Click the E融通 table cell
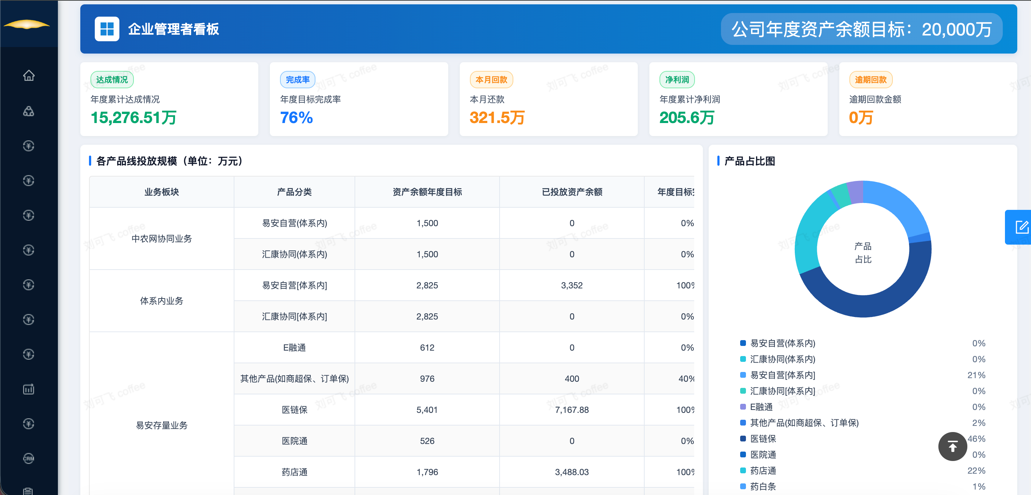The image size is (1031, 495). (294, 348)
